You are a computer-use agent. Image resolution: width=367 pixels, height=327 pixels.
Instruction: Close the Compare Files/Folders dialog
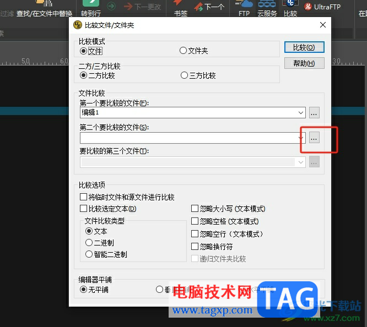pos(323,25)
